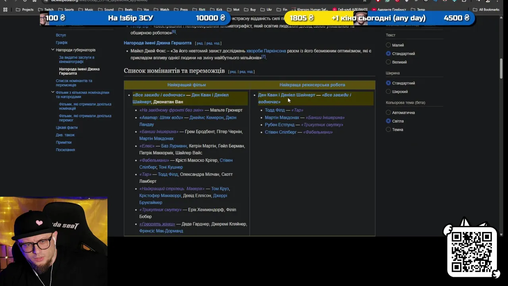
Task: Open the Temp bookmark folder
Action: [x=418, y=10]
